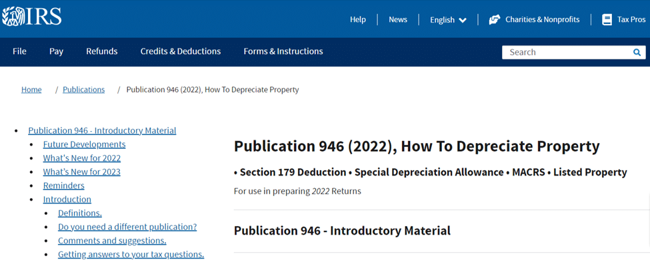650x260 pixels.
Task: Jump to Future Developments section
Action: tap(84, 144)
